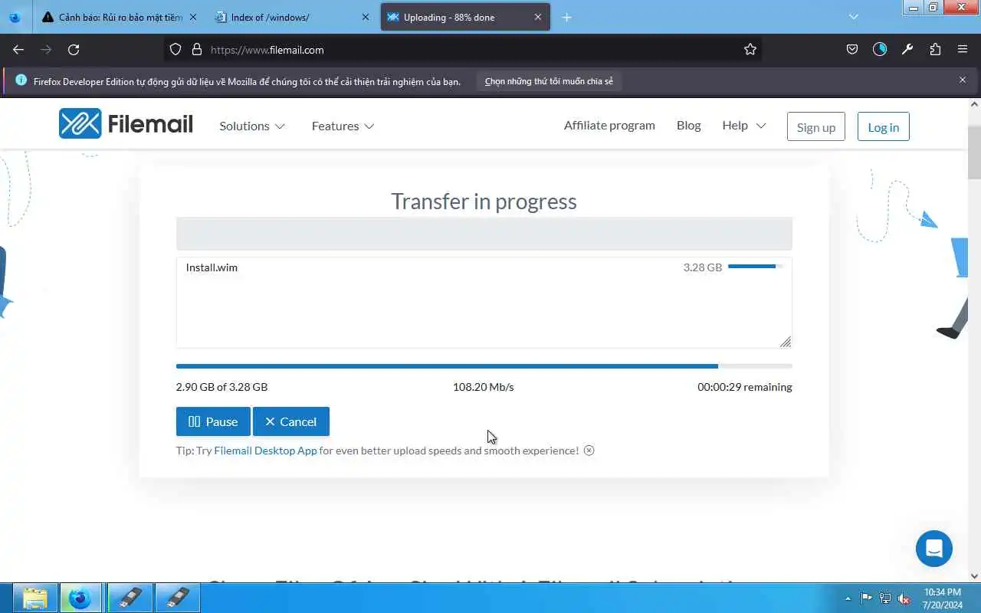Bookmark this page with the star icon

[750, 50]
